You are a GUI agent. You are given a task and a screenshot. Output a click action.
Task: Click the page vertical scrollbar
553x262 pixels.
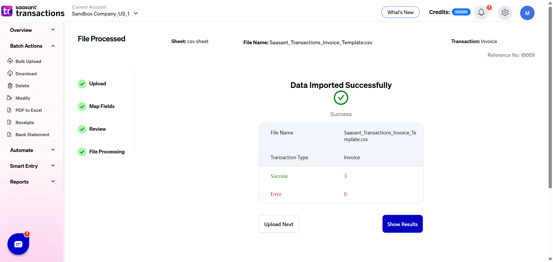click(x=550, y=98)
